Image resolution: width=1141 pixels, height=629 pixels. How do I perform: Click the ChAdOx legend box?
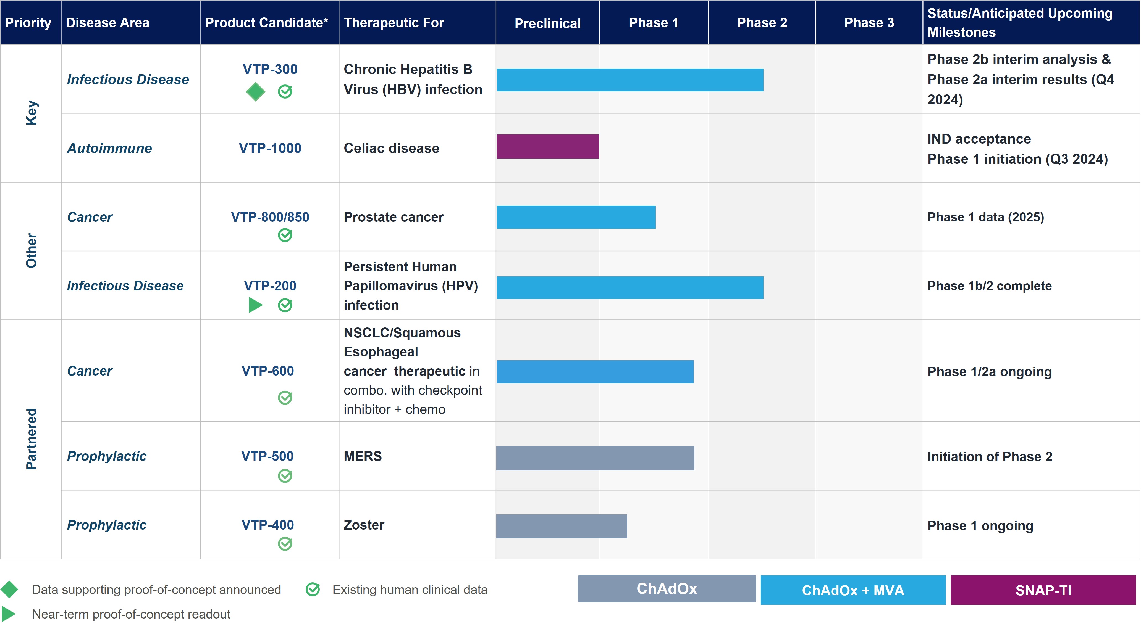(x=667, y=589)
